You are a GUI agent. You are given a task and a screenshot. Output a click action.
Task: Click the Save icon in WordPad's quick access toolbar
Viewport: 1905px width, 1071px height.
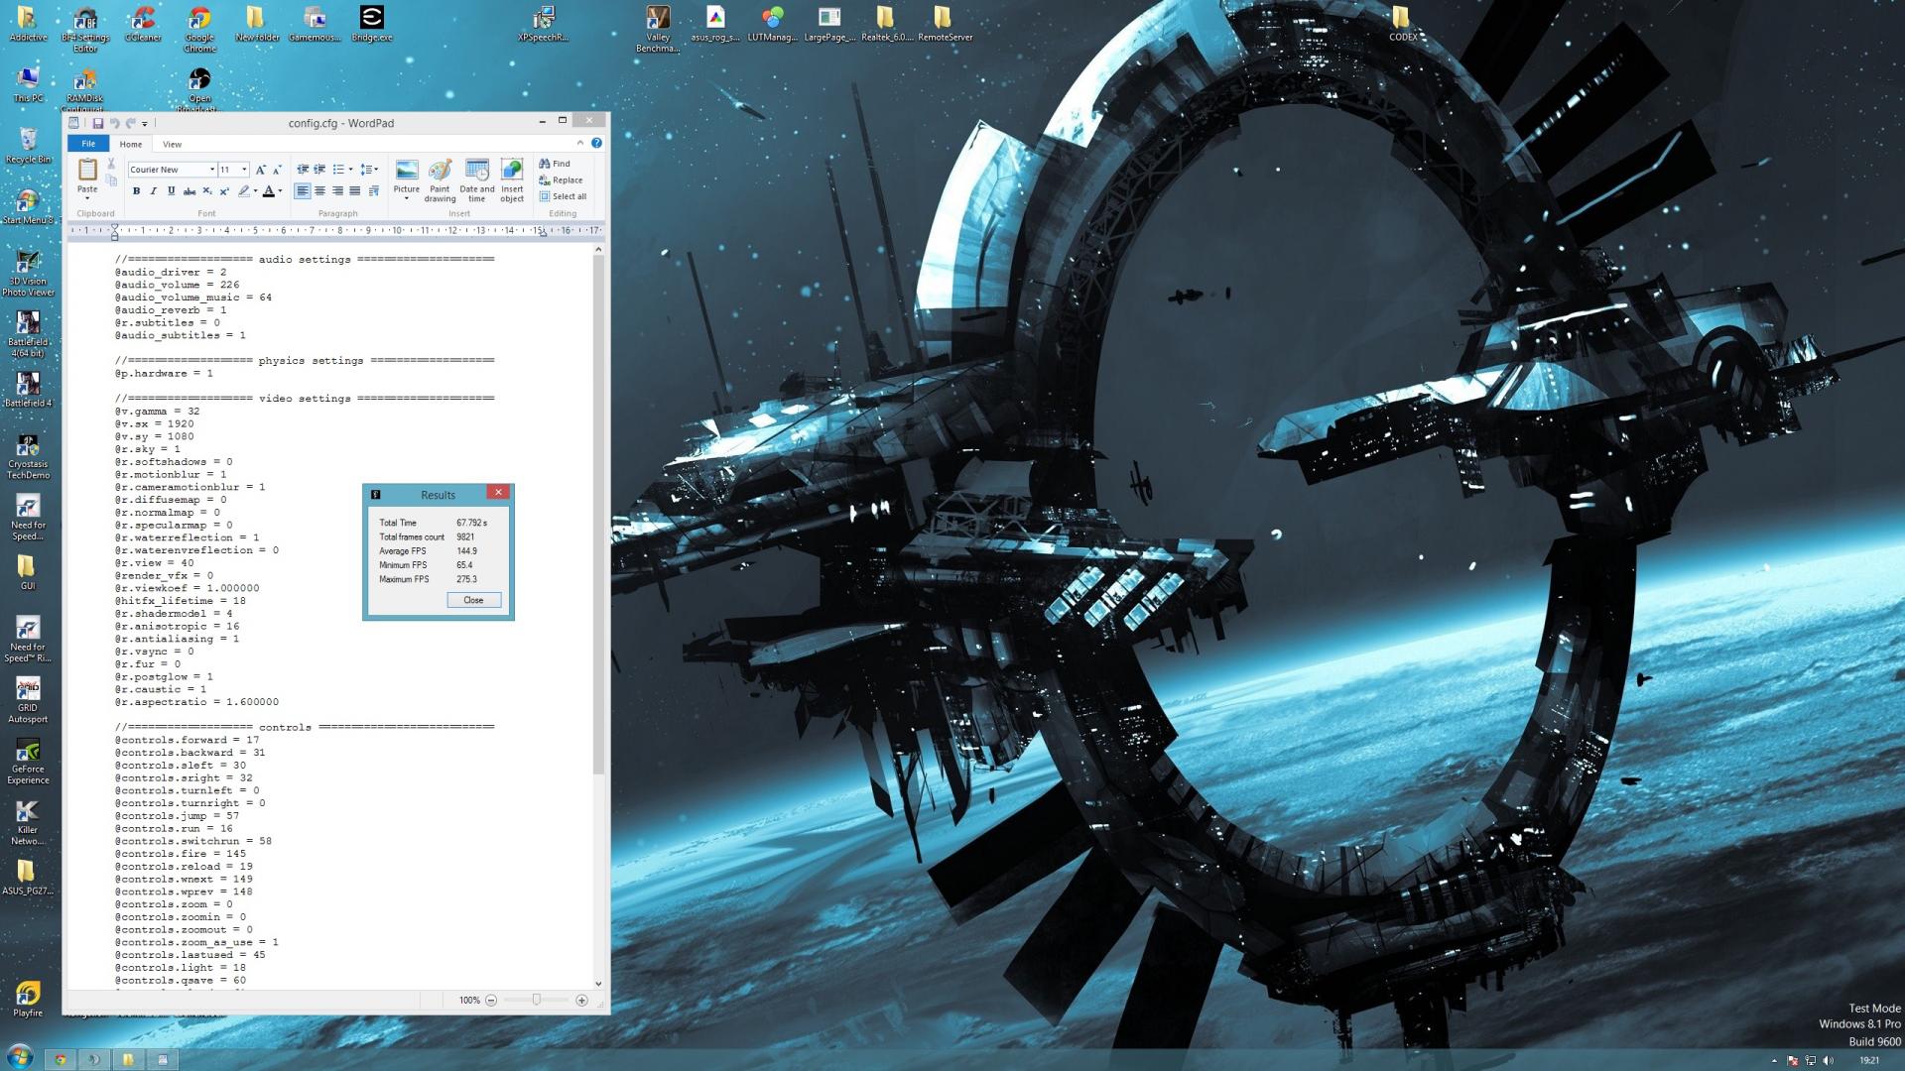(x=97, y=123)
